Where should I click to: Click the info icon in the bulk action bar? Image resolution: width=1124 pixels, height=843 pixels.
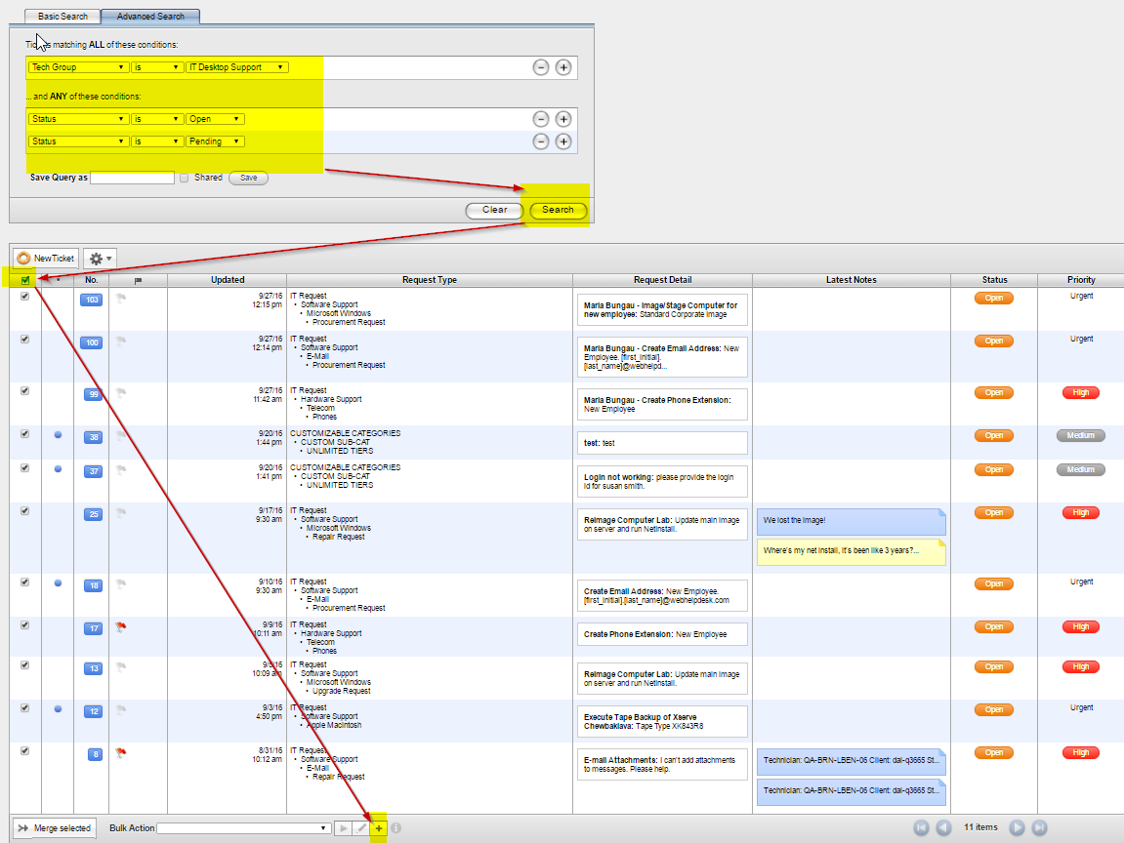click(395, 826)
